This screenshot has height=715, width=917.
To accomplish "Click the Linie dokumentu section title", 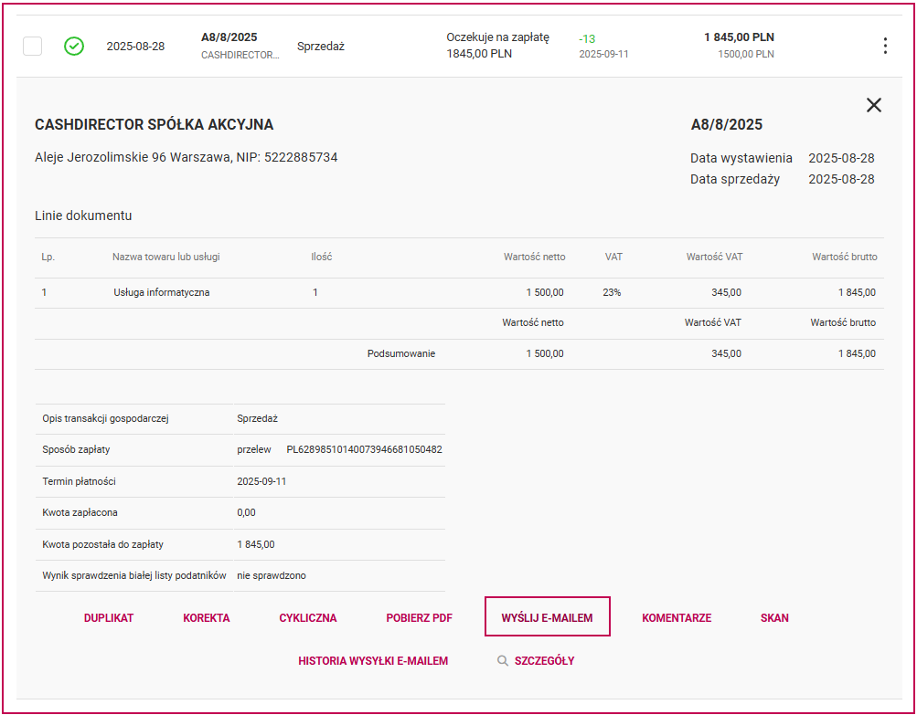I will [83, 216].
